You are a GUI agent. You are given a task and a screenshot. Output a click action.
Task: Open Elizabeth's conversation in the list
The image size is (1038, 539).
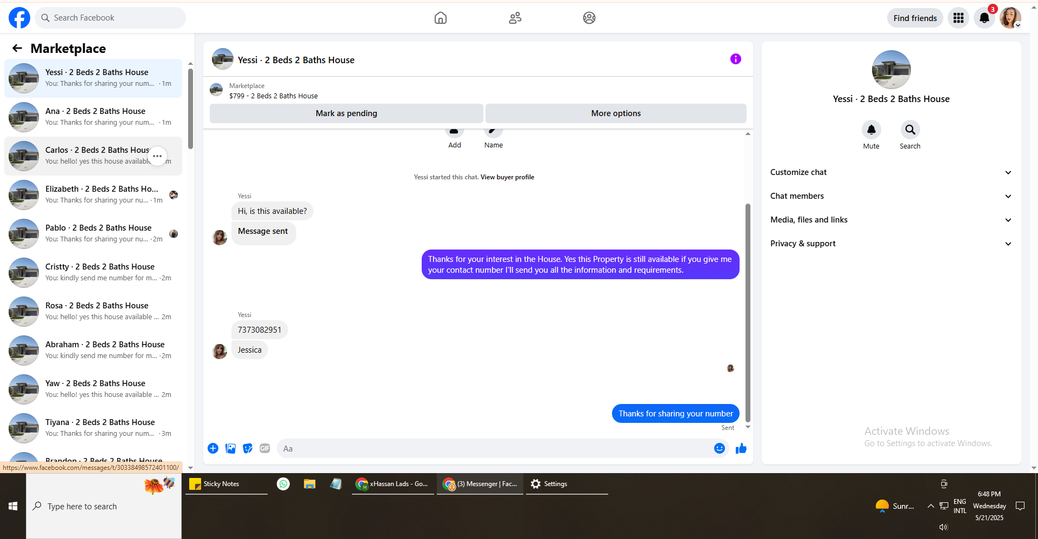coord(93,195)
